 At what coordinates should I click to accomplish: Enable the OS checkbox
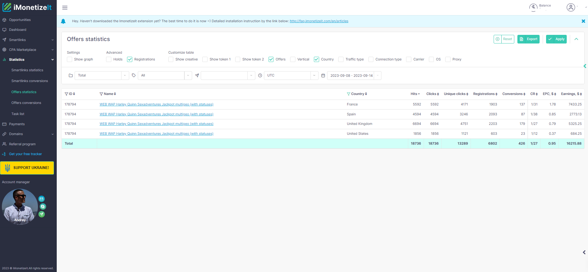(431, 60)
